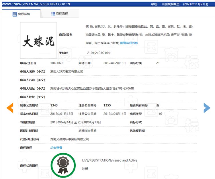
Task: Click applicant name 湖南大球泥瓷艺有限公司
Action: [67, 71]
